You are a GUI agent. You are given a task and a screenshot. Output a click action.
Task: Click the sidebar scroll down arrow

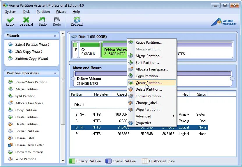(x=63, y=161)
